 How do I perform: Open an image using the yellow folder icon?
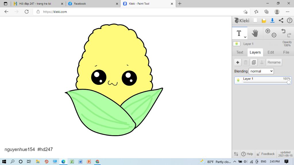point(264,21)
